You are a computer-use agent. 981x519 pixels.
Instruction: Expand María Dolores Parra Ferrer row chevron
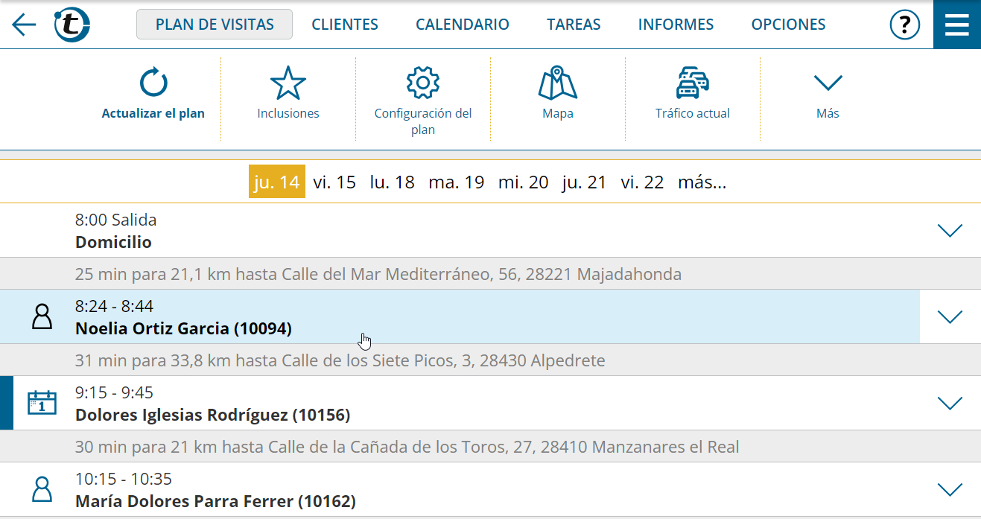pos(950,489)
